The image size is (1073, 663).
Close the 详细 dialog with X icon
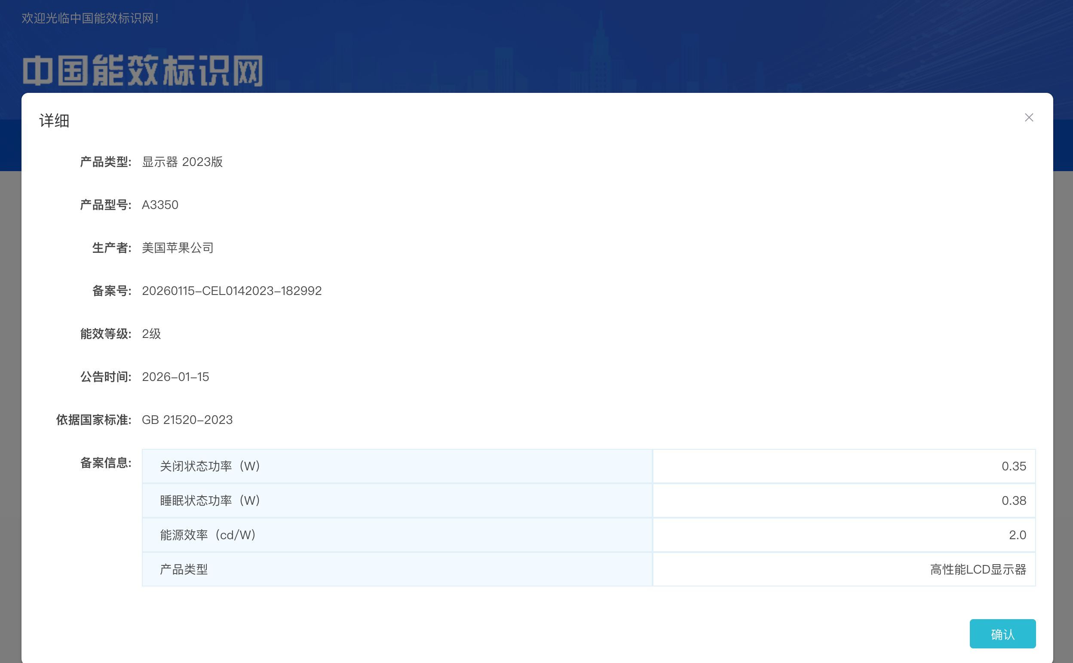coord(1029,117)
